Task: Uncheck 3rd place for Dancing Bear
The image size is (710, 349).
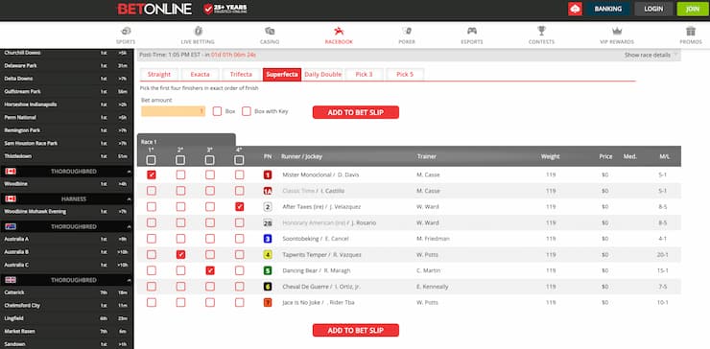Action: point(210,270)
